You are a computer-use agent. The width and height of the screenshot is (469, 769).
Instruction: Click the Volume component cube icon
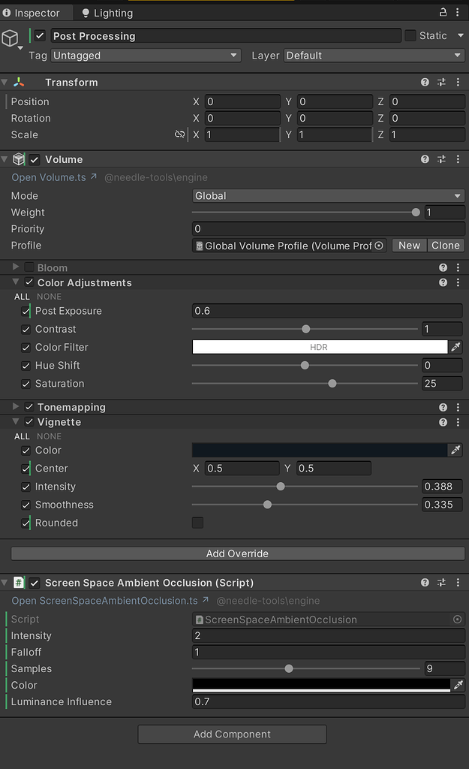[x=18, y=158]
